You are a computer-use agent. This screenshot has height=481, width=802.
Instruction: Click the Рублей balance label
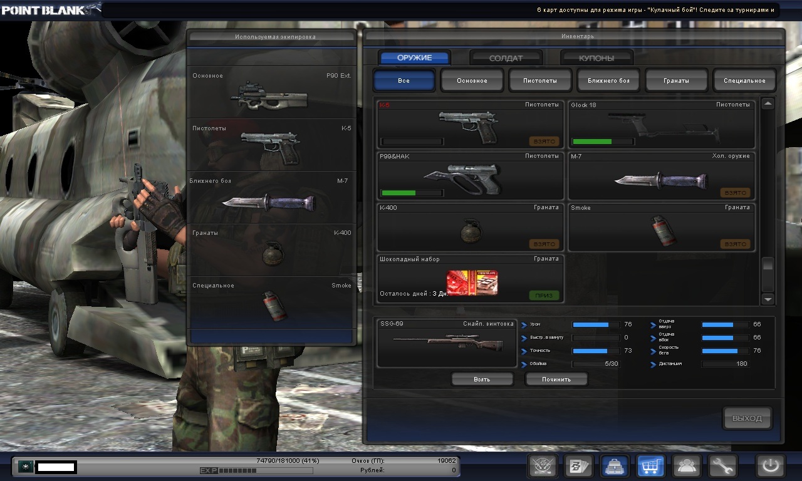pyautogui.click(x=372, y=470)
